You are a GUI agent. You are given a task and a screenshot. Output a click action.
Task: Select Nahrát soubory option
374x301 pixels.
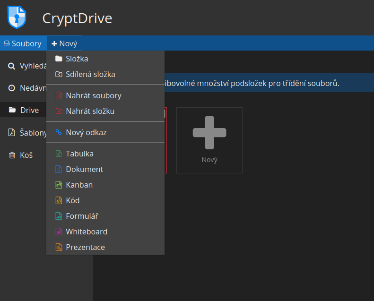coord(93,95)
